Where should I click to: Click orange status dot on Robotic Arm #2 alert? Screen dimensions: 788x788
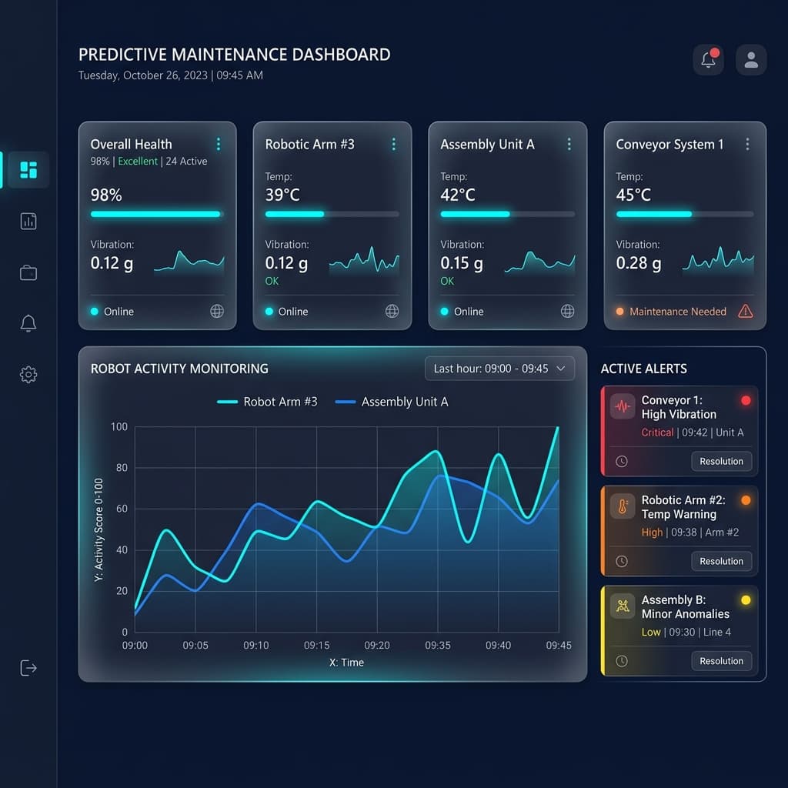[746, 500]
